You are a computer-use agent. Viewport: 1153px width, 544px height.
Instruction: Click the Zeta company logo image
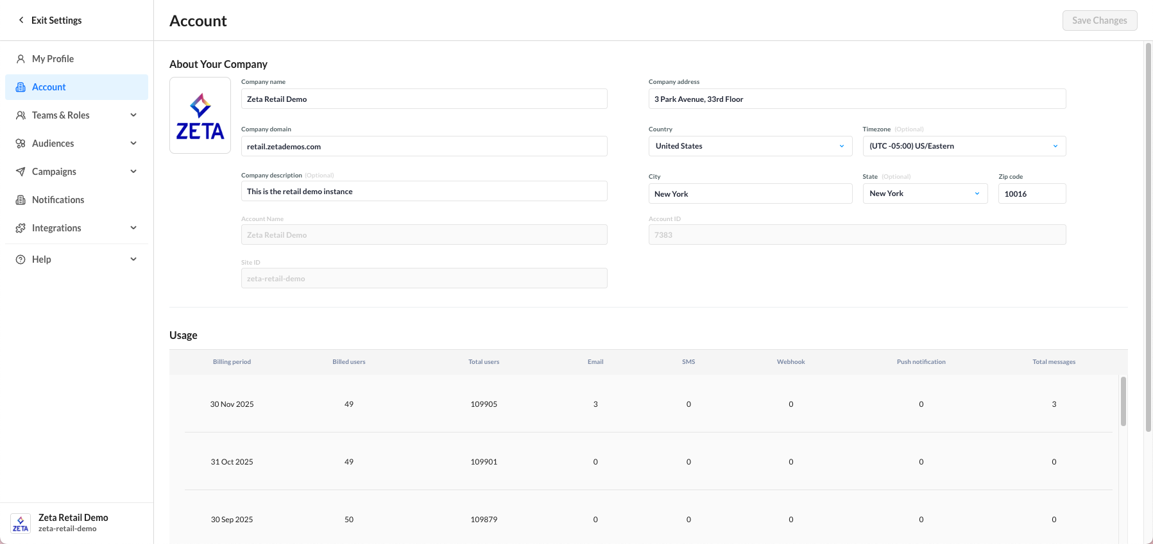[200, 115]
